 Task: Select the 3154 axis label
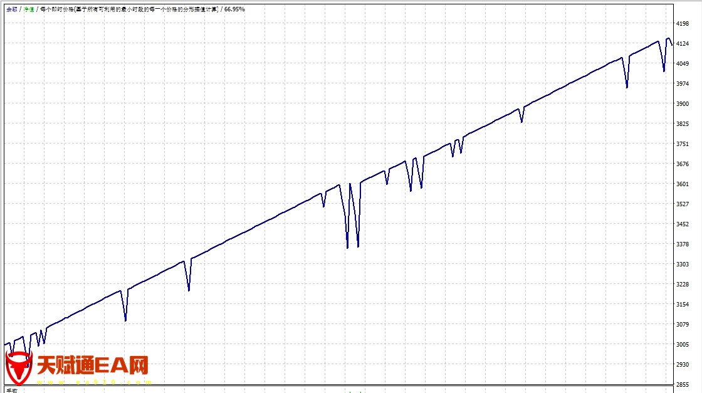point(683,305)
